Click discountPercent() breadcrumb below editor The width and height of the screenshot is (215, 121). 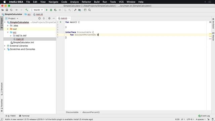click(x=91, y=112)
